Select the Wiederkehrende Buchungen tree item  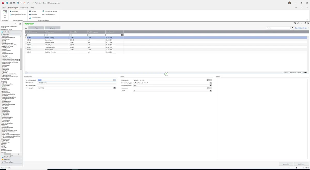(10, 77)
